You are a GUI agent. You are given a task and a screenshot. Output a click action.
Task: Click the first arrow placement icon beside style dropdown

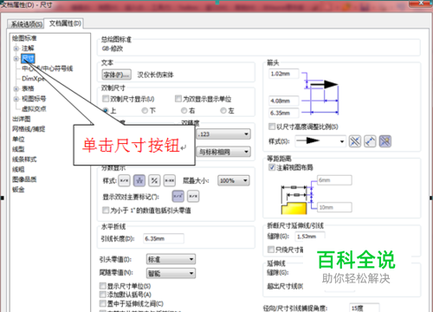tap(355, 141)
